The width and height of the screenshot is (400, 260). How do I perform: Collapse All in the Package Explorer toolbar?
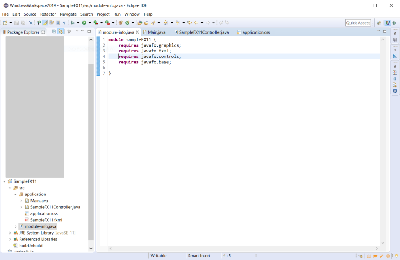pos(54,31)
